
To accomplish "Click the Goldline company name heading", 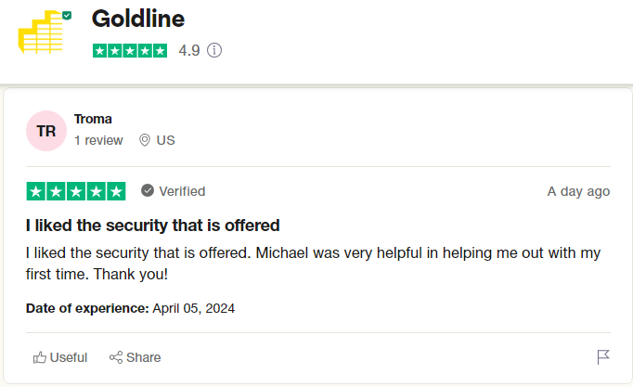I will (138, 19).
